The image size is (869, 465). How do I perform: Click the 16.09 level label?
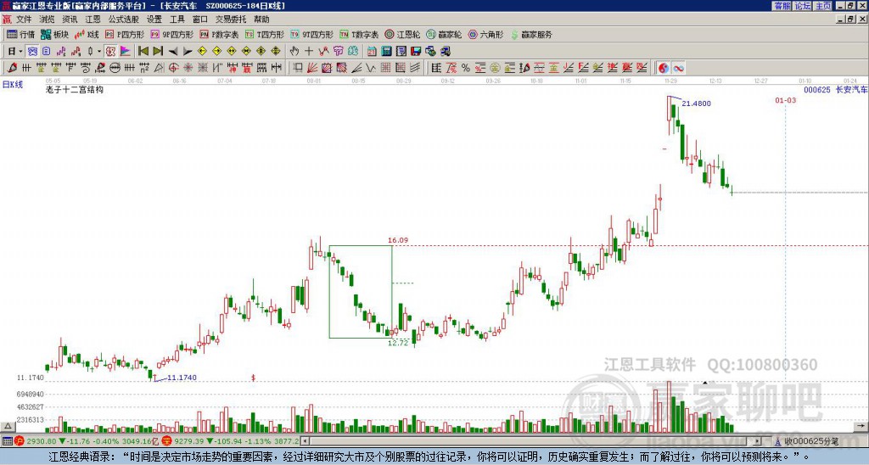(398, 240)
